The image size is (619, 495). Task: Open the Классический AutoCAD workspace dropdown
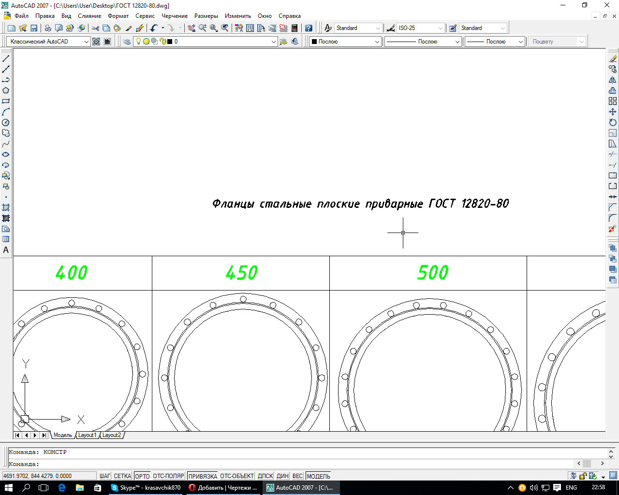(87, 42)
